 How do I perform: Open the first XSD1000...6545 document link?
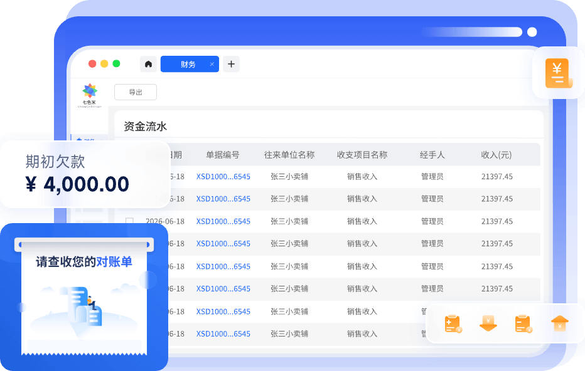pyautogui.click(x=223, y=176)
